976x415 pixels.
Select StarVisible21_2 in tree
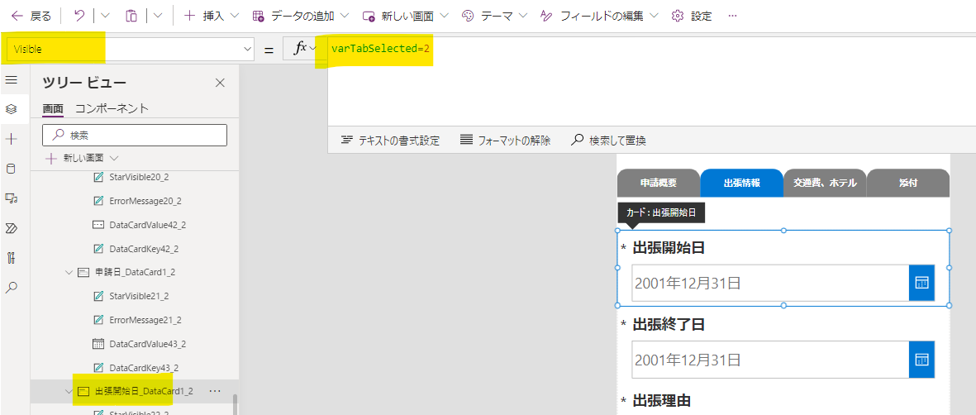pos(139,296)
